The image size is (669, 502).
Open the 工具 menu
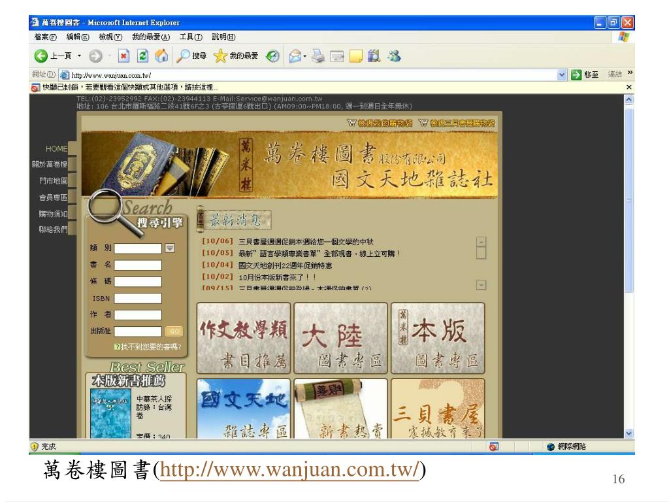pyautogui.click(x=191, y=37)
